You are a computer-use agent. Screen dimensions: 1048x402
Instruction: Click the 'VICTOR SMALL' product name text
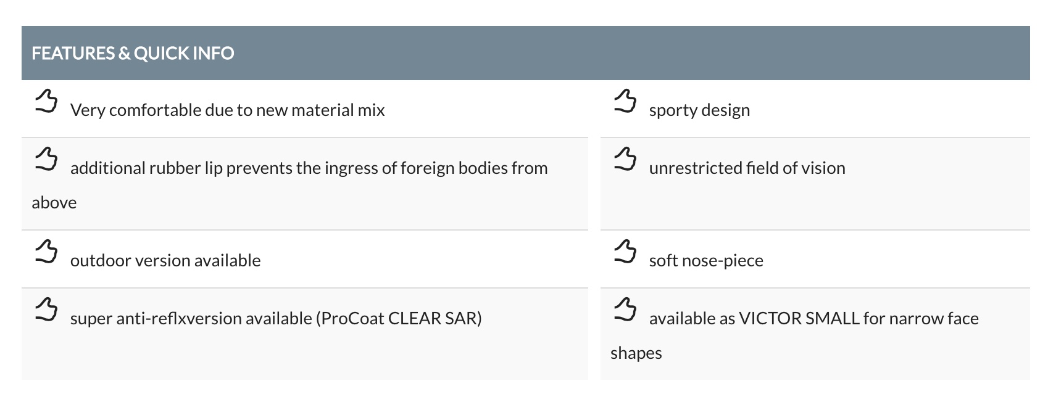click(799, 318)
